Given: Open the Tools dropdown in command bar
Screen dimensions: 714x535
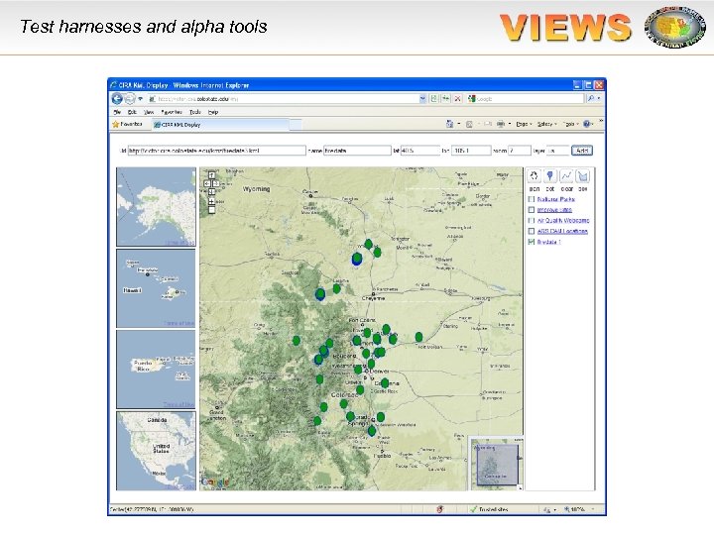Looking at the screenshot, I should 571,124.
